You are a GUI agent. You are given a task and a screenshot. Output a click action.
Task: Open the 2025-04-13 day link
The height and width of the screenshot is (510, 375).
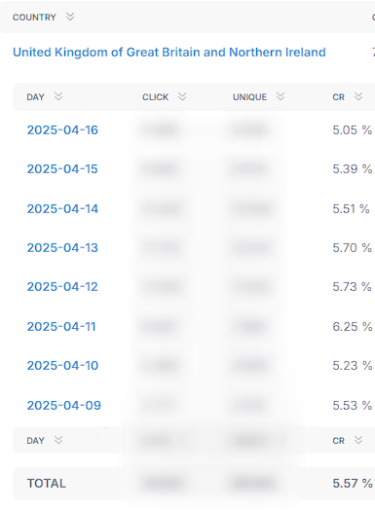click(x=62, y=248)
